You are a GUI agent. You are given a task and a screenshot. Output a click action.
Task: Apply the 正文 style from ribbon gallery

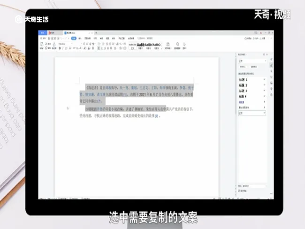click(x=132, y=46)
